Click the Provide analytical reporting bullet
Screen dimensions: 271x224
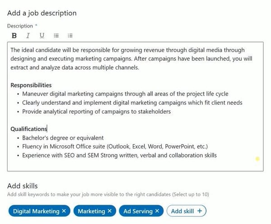click(x=97, y=112)
